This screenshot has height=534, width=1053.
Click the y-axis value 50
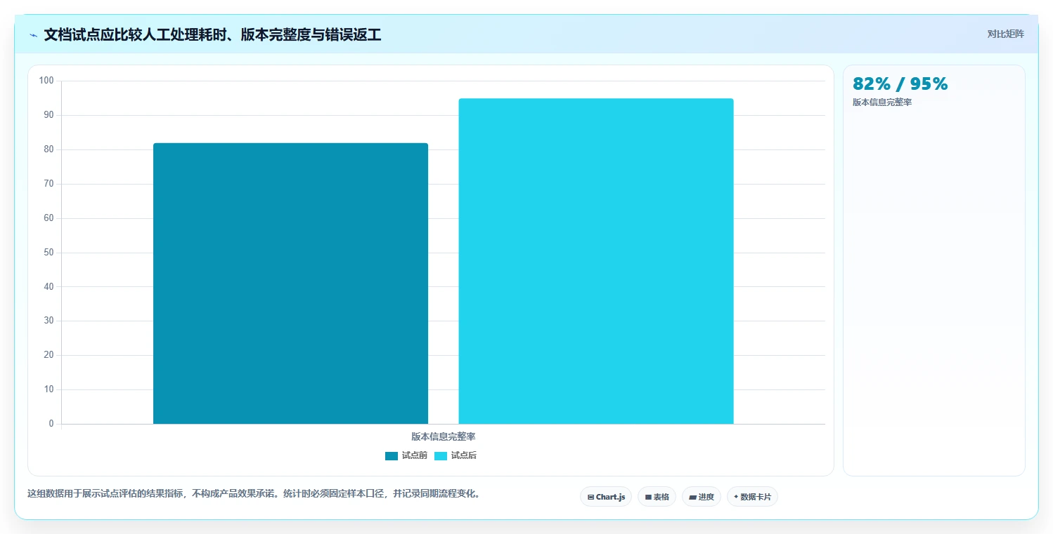pos(49,253)
